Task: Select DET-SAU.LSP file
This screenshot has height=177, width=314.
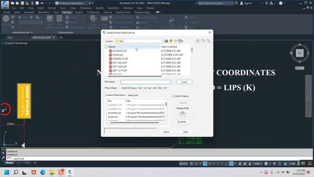Action: 119,62
